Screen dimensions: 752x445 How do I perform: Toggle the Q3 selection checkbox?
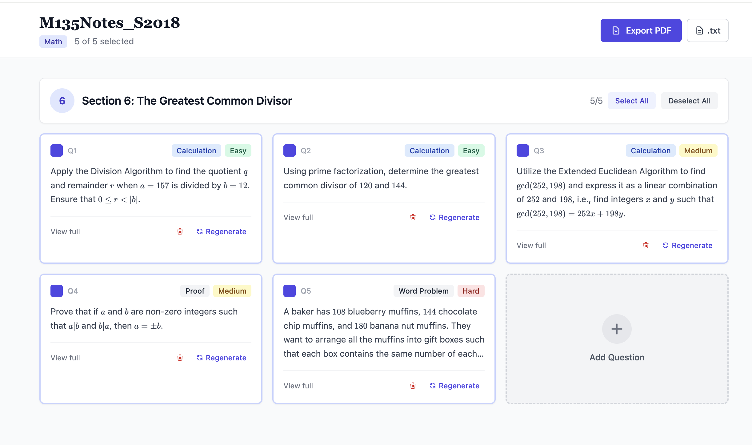pos(522,150)
